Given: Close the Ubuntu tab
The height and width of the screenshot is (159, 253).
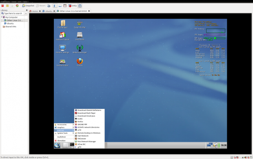Looking at the screenshot, I should coord(54,11).
